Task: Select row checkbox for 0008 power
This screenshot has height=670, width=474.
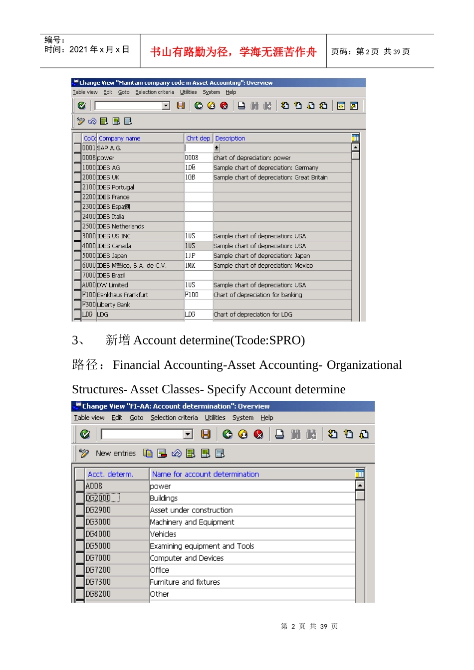Action: click(77, 158)
